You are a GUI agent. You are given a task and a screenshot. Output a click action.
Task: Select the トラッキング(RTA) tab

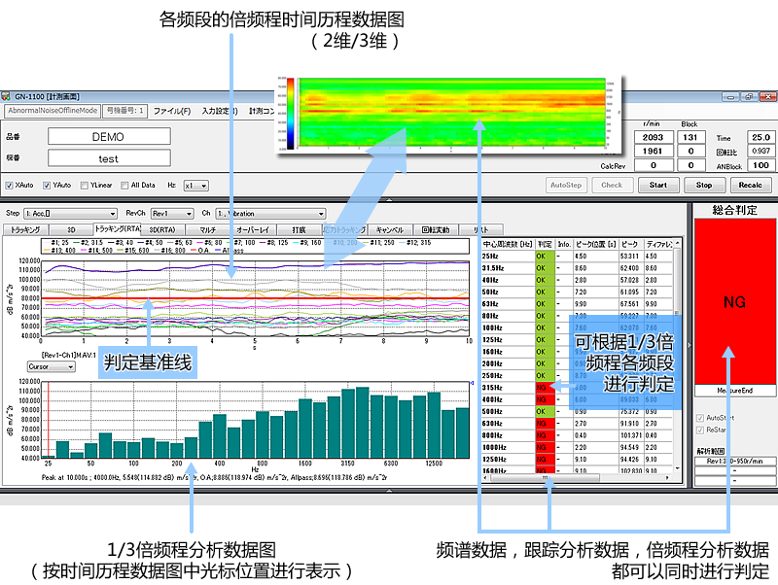pos(118,229)
